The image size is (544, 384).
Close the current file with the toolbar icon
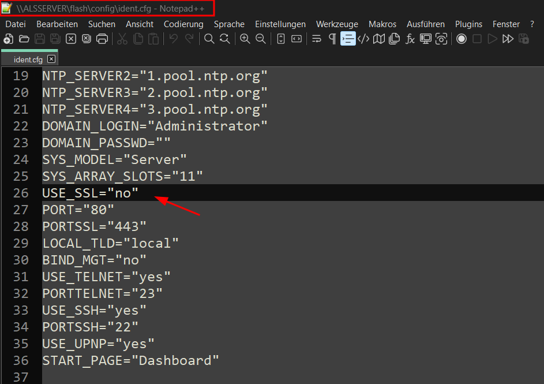click(71, 39)
